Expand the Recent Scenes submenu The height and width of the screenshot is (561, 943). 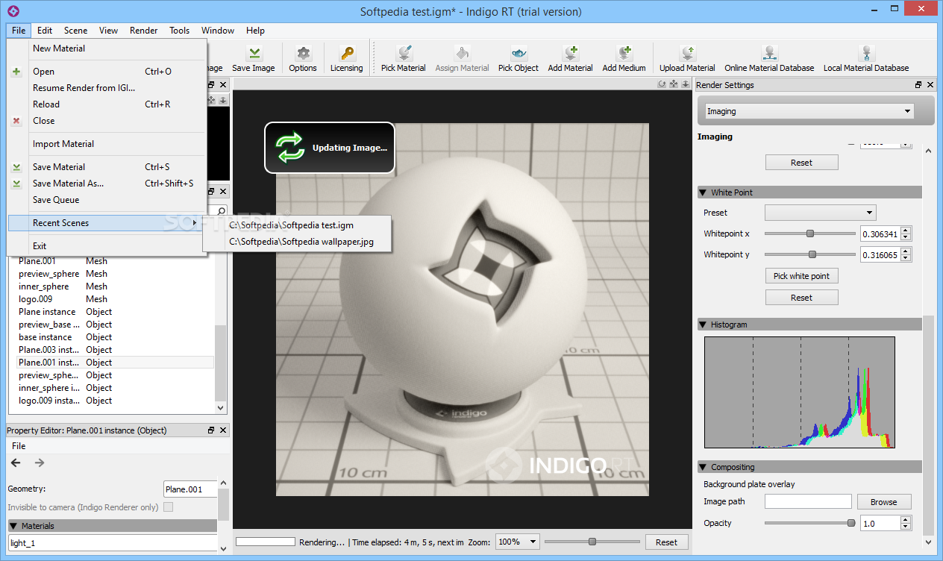[x=107, y=223]
